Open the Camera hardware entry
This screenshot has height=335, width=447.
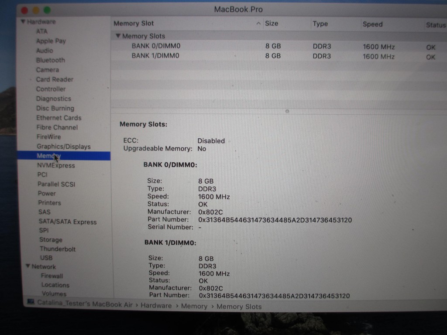tap(47, 70)
